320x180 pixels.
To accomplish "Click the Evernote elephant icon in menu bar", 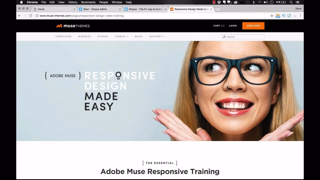I will click(x=224, y=2).
